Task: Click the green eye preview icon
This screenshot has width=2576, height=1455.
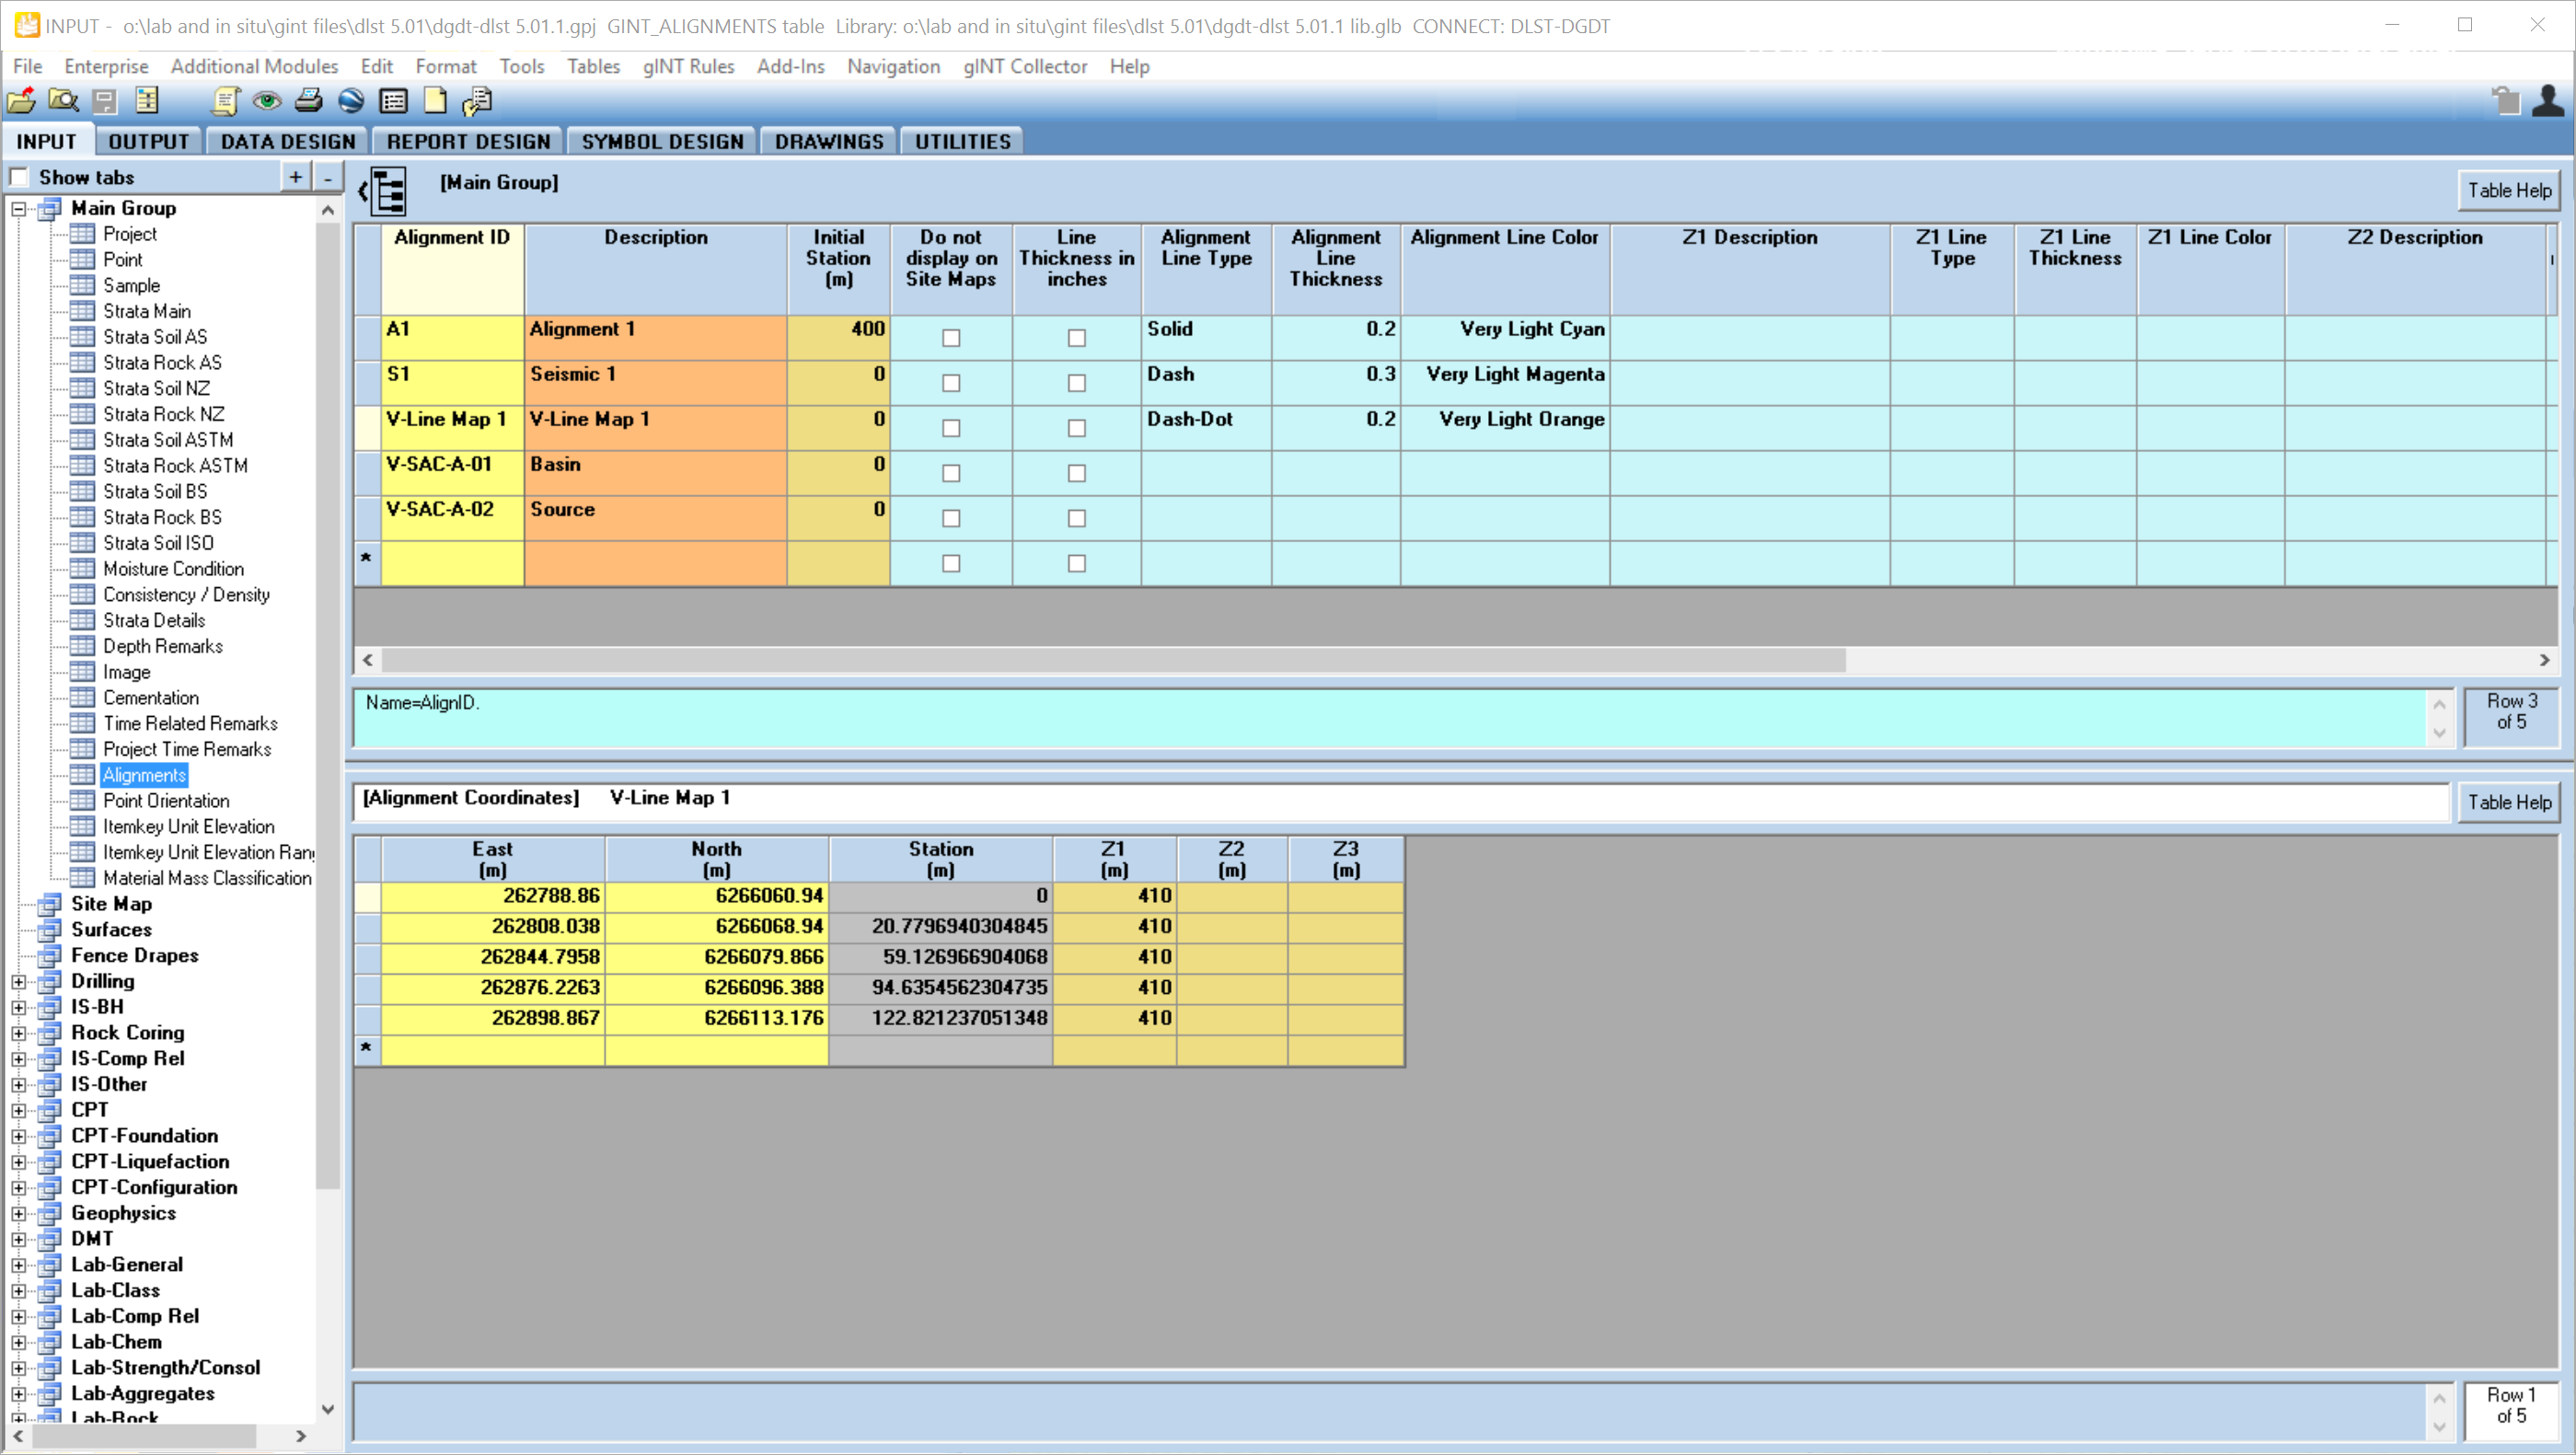Action: click(x=266, y=101)
